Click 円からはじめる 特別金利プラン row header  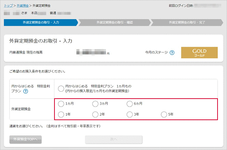pyautogui.click(x=31, y=88)
